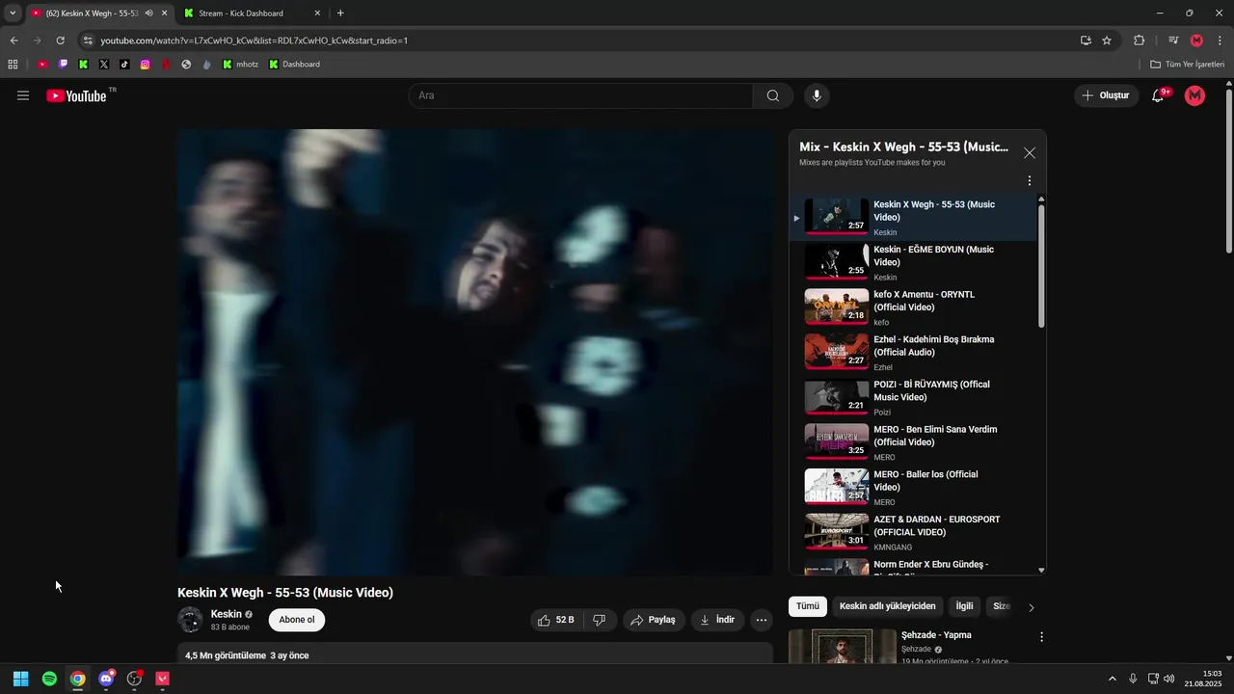Open the Keskin channel name link

[226, 614]
